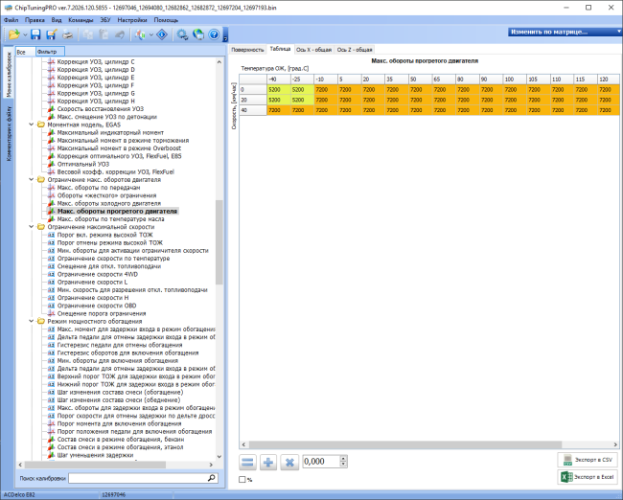Toggle the percent checkbox below the table

tap(242, 480)
